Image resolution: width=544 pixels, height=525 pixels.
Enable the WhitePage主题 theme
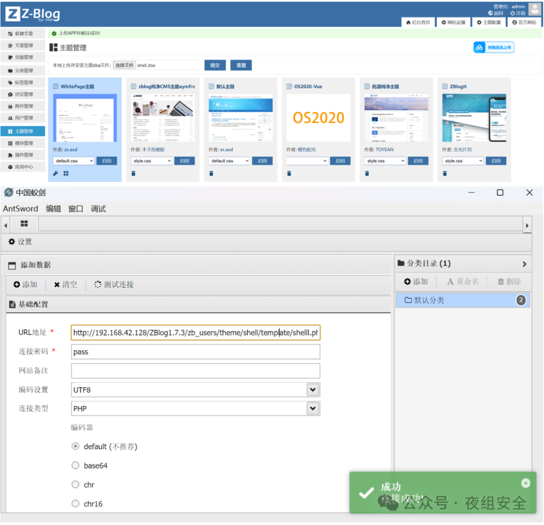(x=106, y=161)
